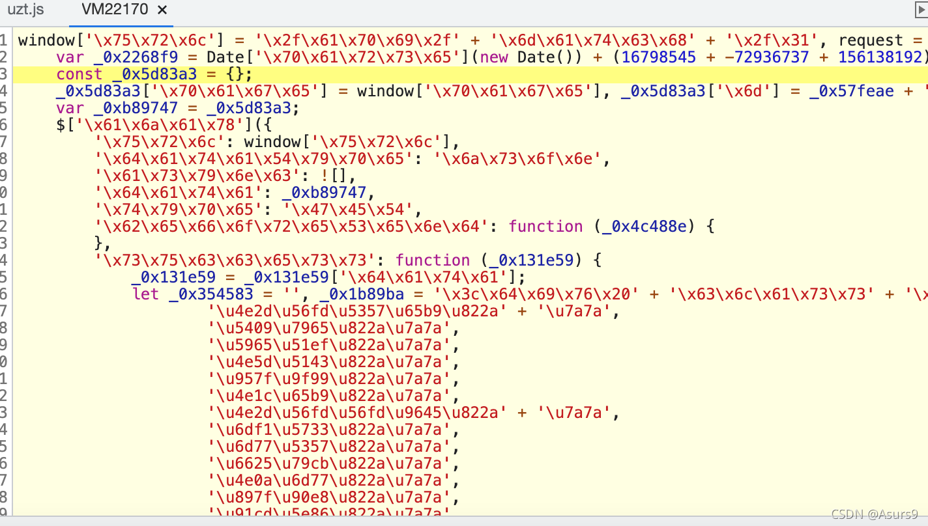Switch to the uzt.js file tab
The height and width of the screenshot is (526, 928).
(25, 10)
